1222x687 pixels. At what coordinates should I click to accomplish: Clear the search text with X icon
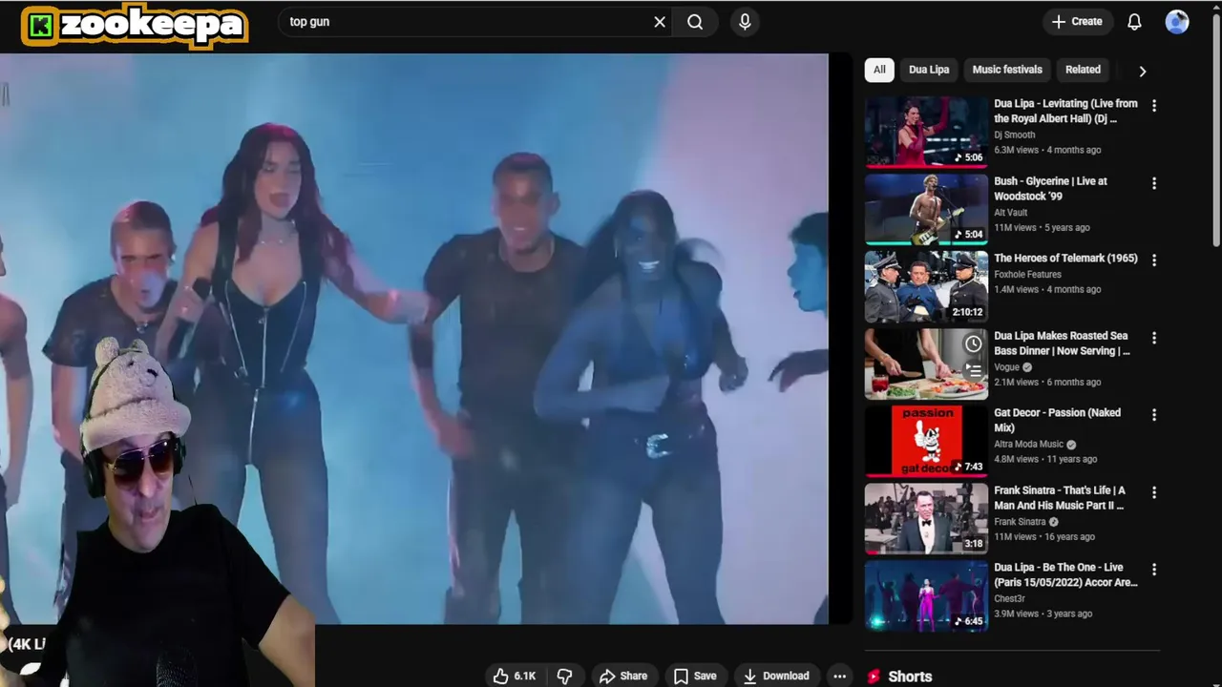pyautogui.click(x=659, y=22)
